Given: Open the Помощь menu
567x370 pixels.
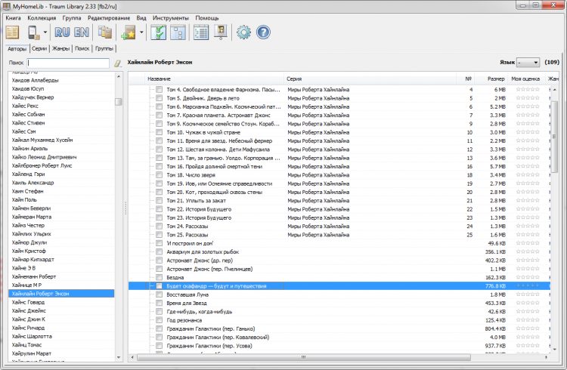Looking at the screenshot, I should [x=207, y=17].
